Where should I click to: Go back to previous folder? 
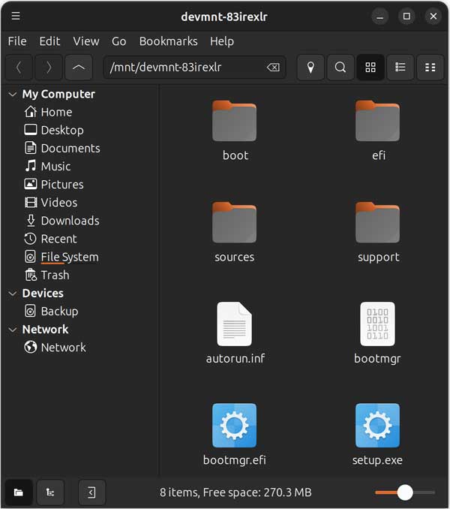click(19, 68)
